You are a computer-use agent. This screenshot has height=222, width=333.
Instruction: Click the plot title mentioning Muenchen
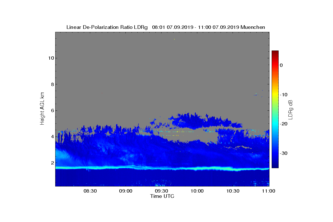pos(166,27)
